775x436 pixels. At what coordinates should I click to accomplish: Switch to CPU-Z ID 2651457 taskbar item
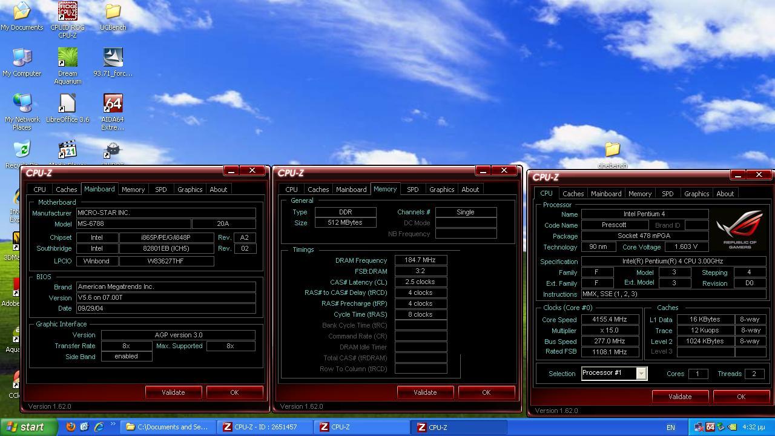click(x=265, y=427)
